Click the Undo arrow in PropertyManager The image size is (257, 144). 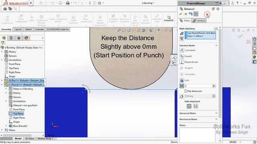191,14
